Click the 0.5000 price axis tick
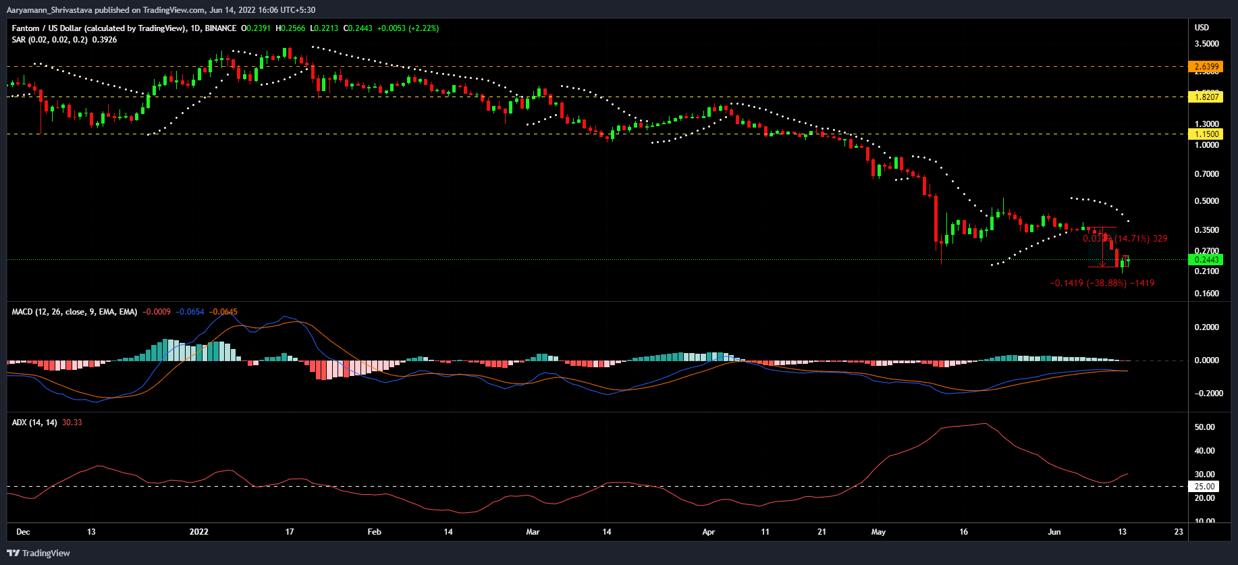Viewport: 1238px width, 565px height. 1207,201
